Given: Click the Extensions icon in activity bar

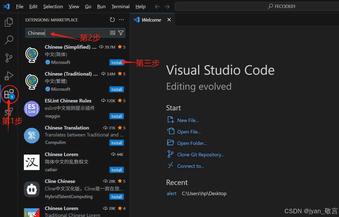Looking at the screenshot, I should point(9,94).
